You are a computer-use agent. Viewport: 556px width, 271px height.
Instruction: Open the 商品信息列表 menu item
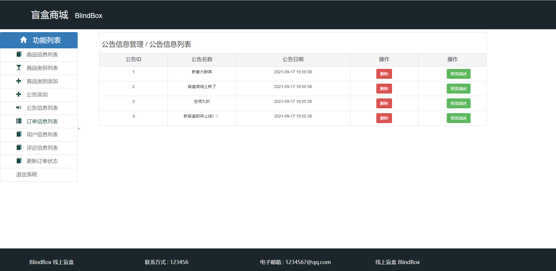(39, 55)
